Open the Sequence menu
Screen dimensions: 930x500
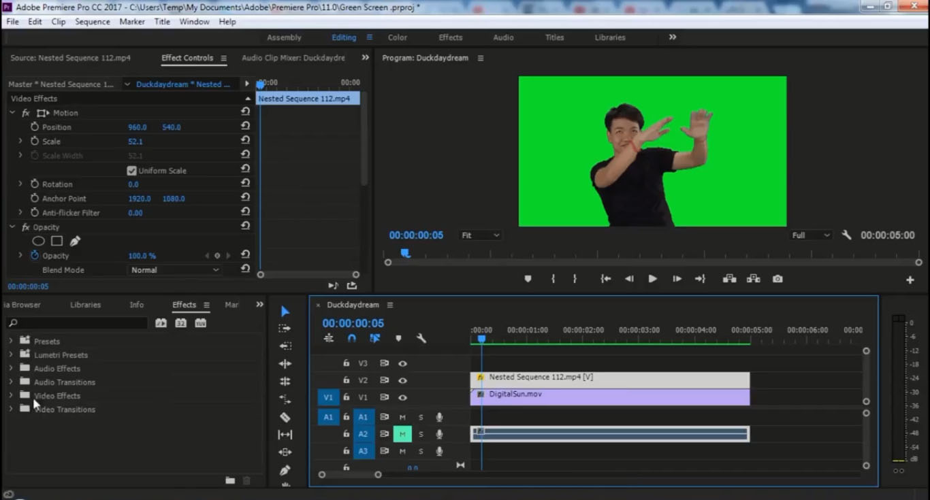coord(93,22)
